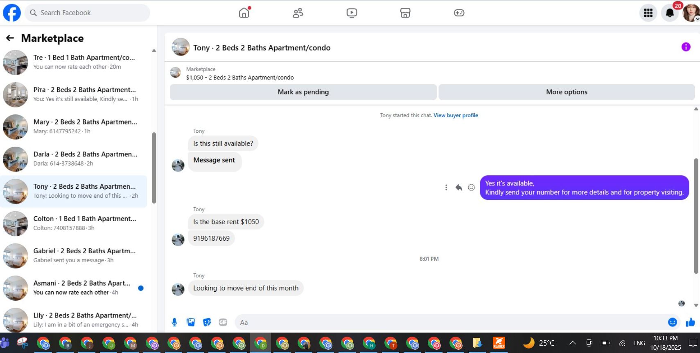700x353 pixels.
Task: React with emoji on the sent message
Action: click(x=472, y=188)
